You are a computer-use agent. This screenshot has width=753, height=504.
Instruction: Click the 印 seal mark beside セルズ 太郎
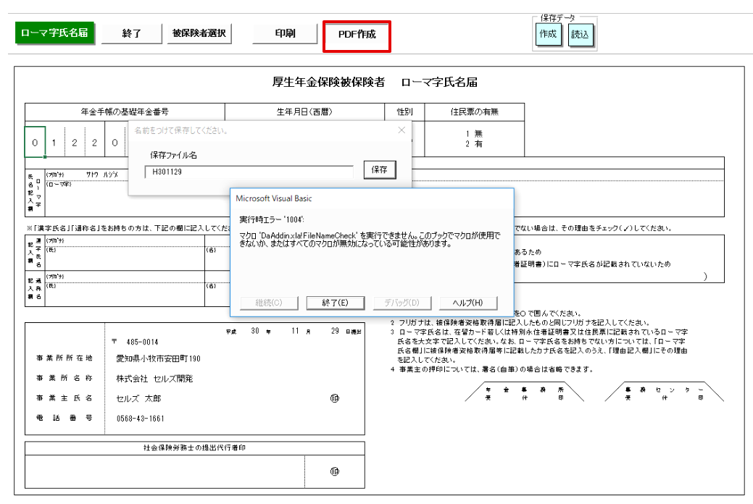(335, 398)
